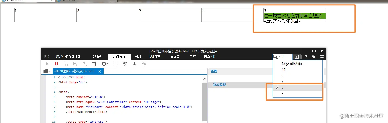Choose document mode 8
This screenshot has width=388, height=123.
click(x=297, y=82)
